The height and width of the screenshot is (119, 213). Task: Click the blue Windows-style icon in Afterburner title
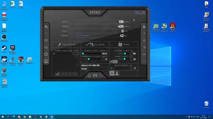137,13
